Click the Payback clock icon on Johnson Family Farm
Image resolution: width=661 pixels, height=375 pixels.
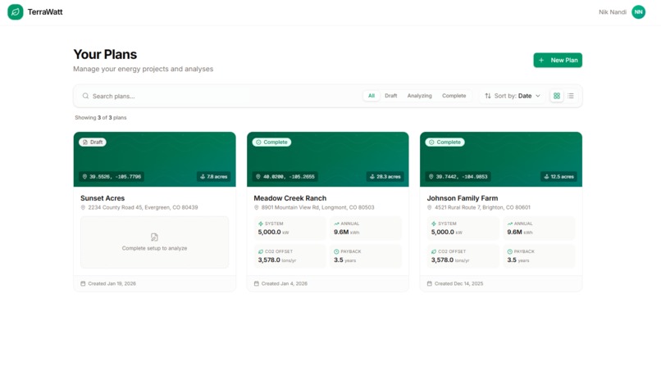pos(509,251)
